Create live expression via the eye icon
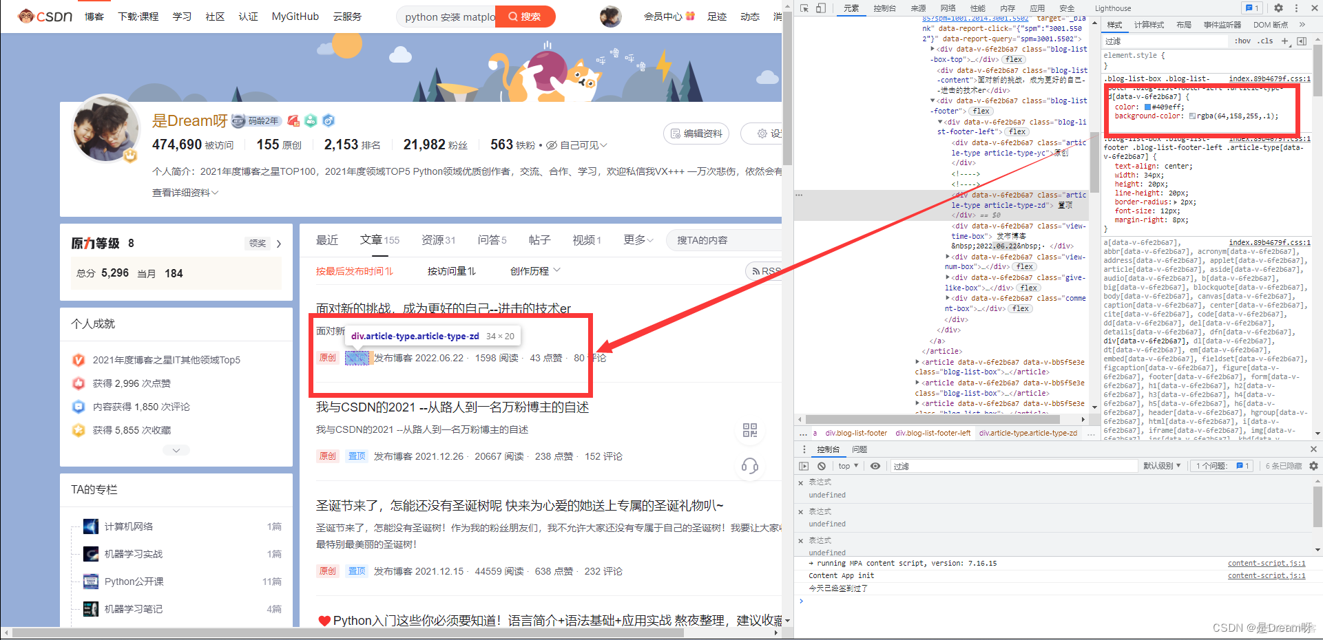Screen dimensions: 1323x640 875,466
